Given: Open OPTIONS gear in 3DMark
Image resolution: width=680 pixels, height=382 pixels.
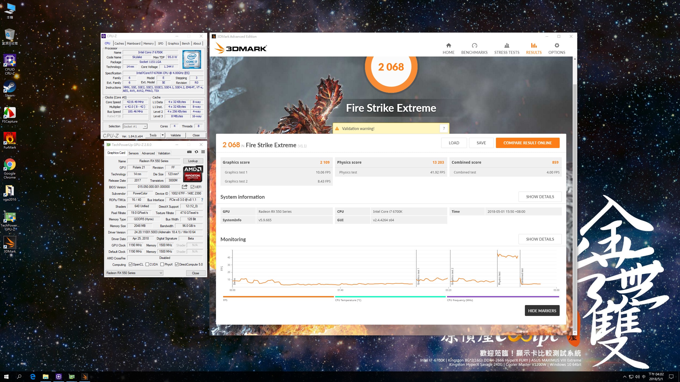Looking at the screenshot, I should [556, 49].
